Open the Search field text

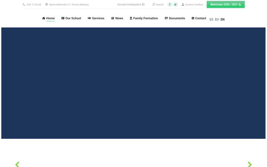pos(160,4)
